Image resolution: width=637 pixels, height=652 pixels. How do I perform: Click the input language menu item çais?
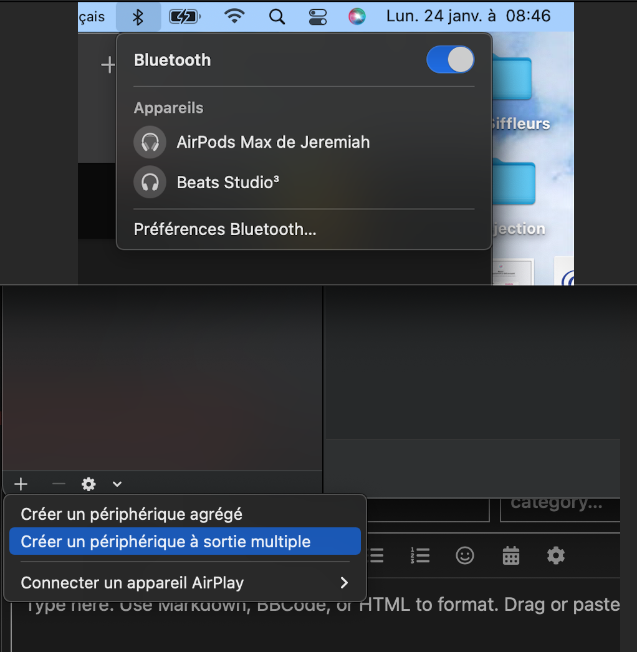click(92, 17)
